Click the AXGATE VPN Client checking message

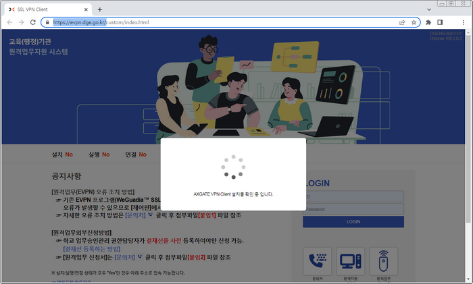click(233, 194)
